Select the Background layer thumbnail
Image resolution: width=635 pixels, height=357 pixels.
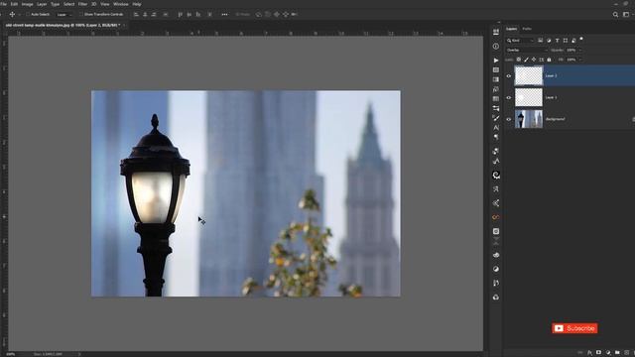coord(529,119)
